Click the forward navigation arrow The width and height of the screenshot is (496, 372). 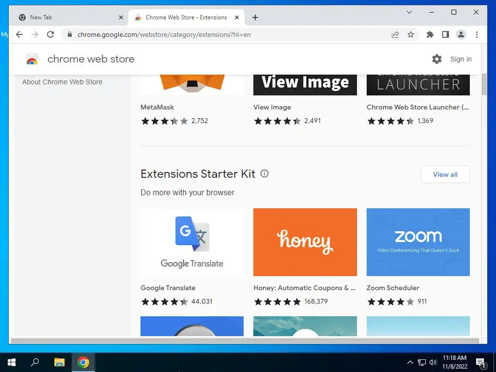pyautogui.click(x=35, y=34)
